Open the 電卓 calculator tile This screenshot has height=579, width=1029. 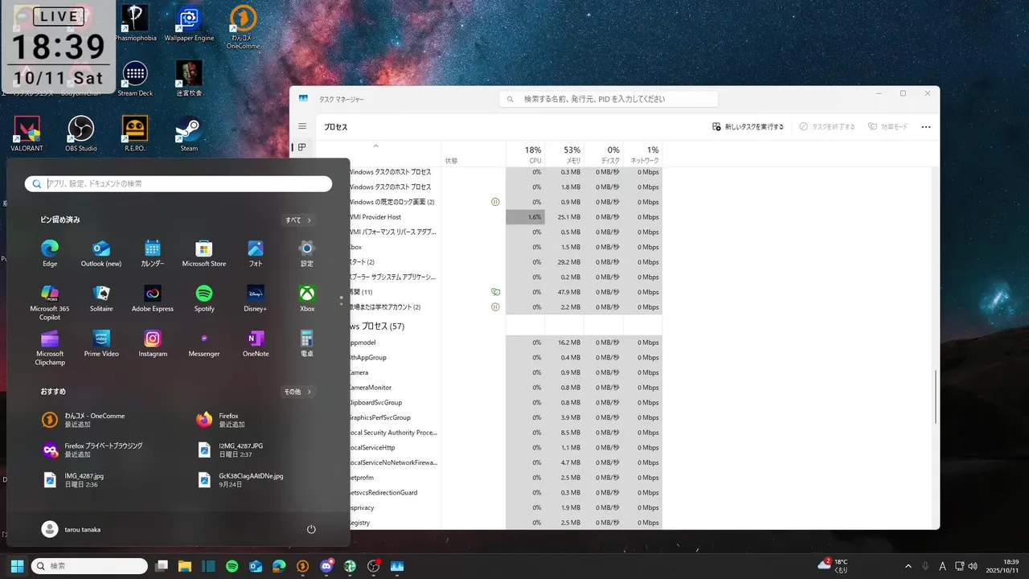tap(307, 343)
